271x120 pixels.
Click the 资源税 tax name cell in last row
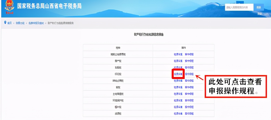118,113
